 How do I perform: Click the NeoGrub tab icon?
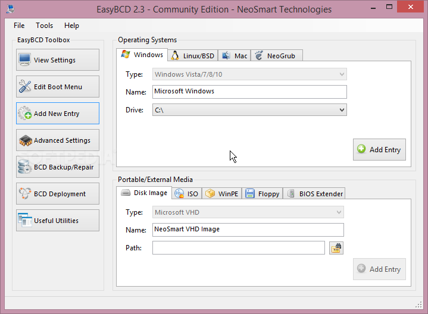pos(259,55)
